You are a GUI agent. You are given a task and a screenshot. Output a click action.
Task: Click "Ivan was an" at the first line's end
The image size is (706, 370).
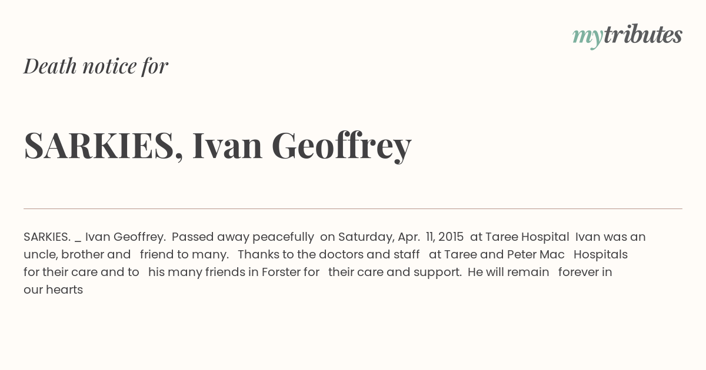point(611,237)
